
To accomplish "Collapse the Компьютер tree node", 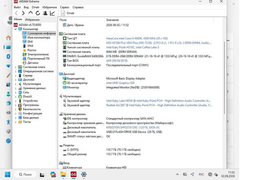I will [x=16, y=29].
